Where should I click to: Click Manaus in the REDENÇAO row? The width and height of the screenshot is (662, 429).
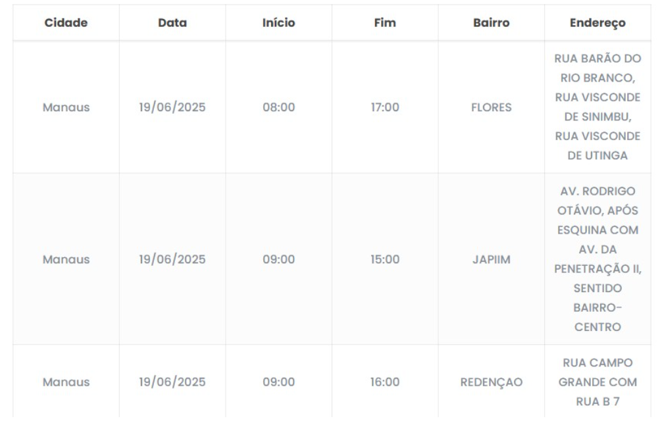click(x=66, y=382)
